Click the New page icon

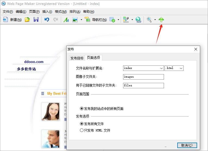point(5,20)
